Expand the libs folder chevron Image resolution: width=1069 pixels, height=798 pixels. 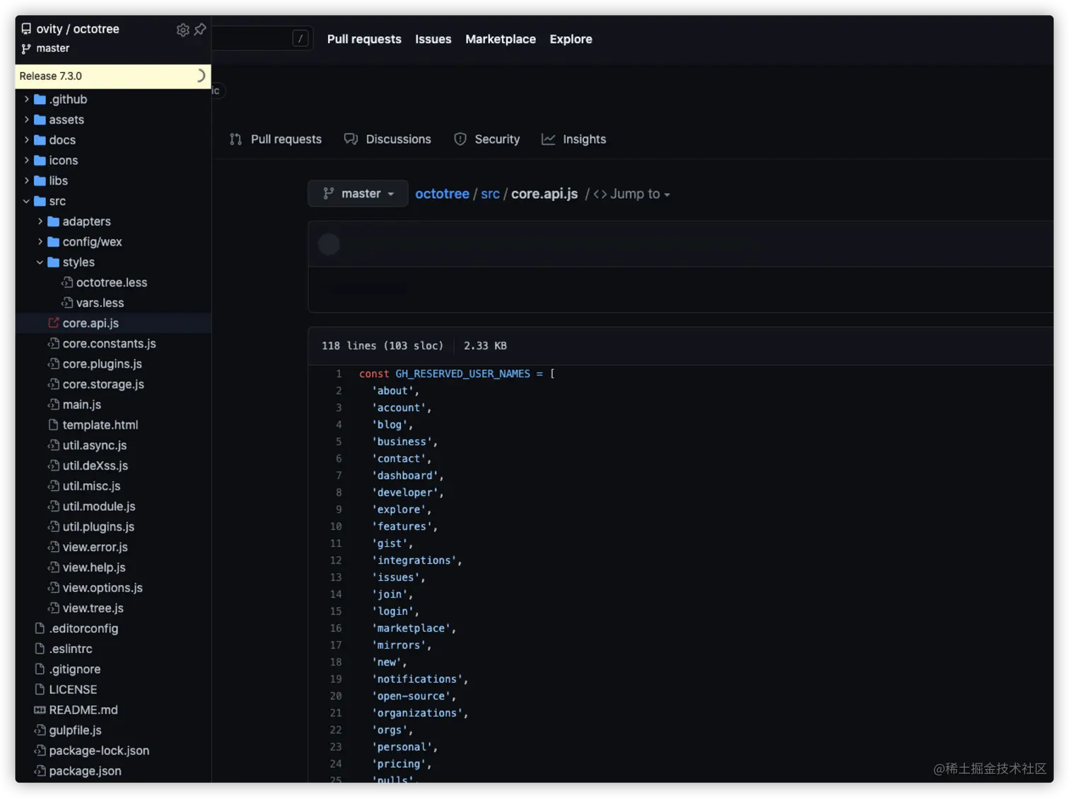pos(27,181)
